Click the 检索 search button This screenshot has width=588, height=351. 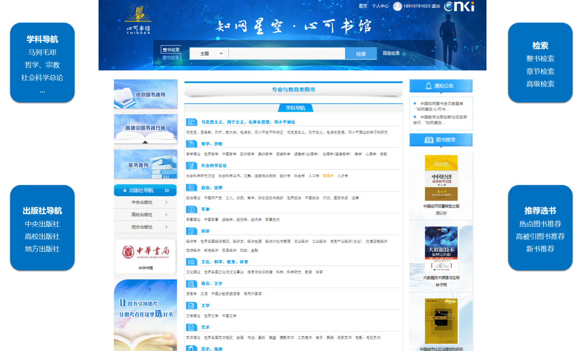coord(361,54)
